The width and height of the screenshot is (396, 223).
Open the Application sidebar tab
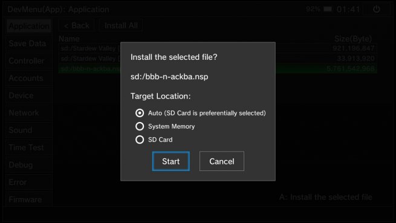29,26
